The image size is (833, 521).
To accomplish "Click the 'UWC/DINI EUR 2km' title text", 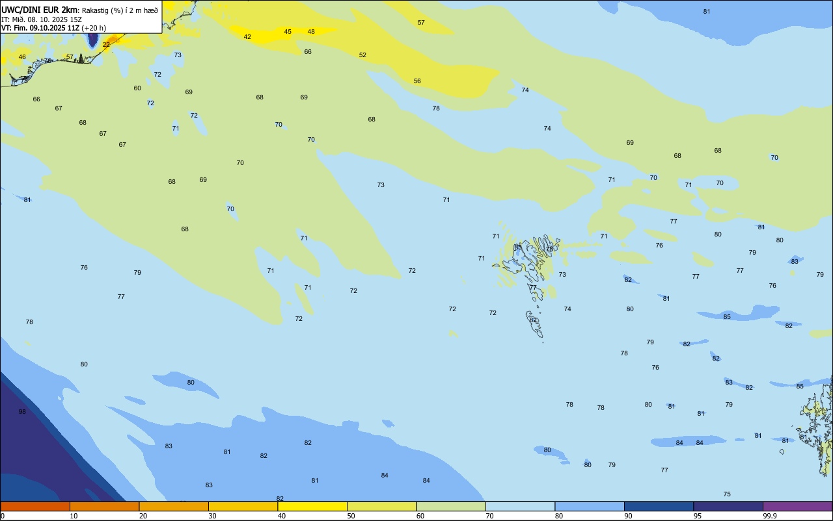I will point(40,10).
